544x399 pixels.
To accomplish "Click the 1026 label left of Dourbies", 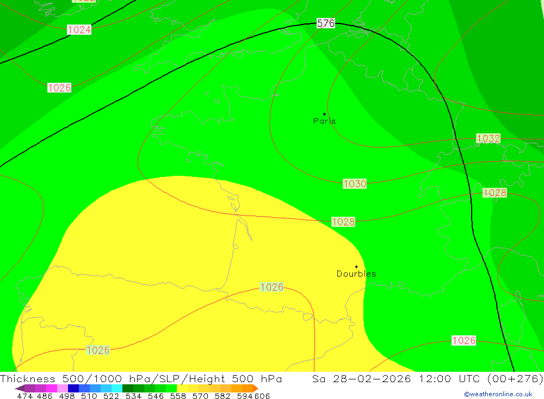I will tap(271, 287).
